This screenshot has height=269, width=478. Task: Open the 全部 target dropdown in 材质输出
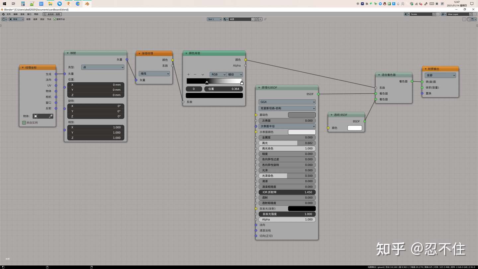pos(440,75)
